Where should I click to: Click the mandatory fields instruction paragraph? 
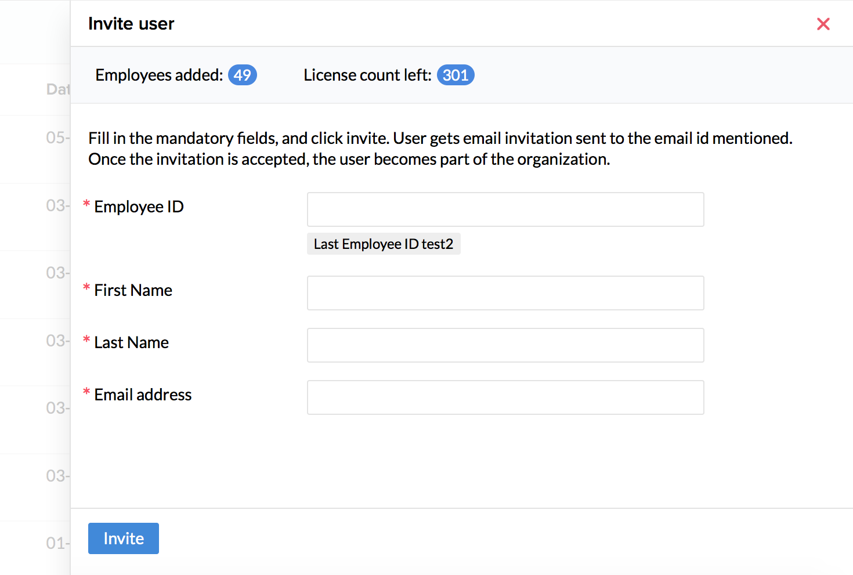tap(440, 149)
